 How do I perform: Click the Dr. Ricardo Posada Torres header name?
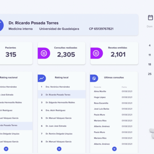[34, 23]
